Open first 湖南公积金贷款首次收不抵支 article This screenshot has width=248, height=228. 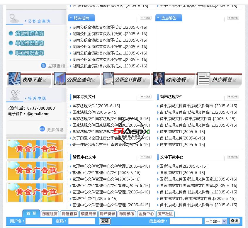point(110,27)
